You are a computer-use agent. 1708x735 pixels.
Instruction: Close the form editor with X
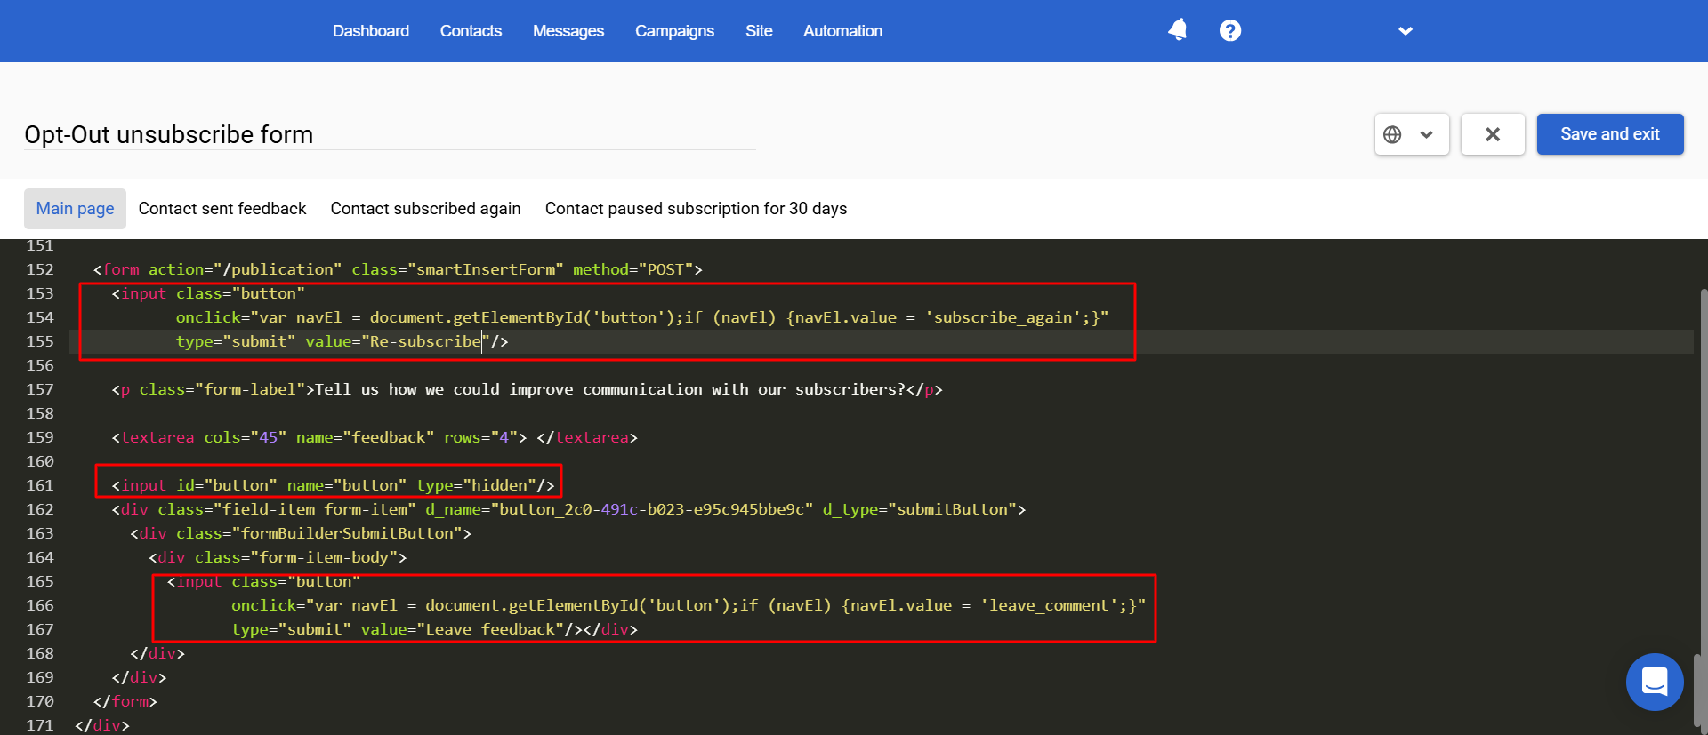click(1493, 134)
